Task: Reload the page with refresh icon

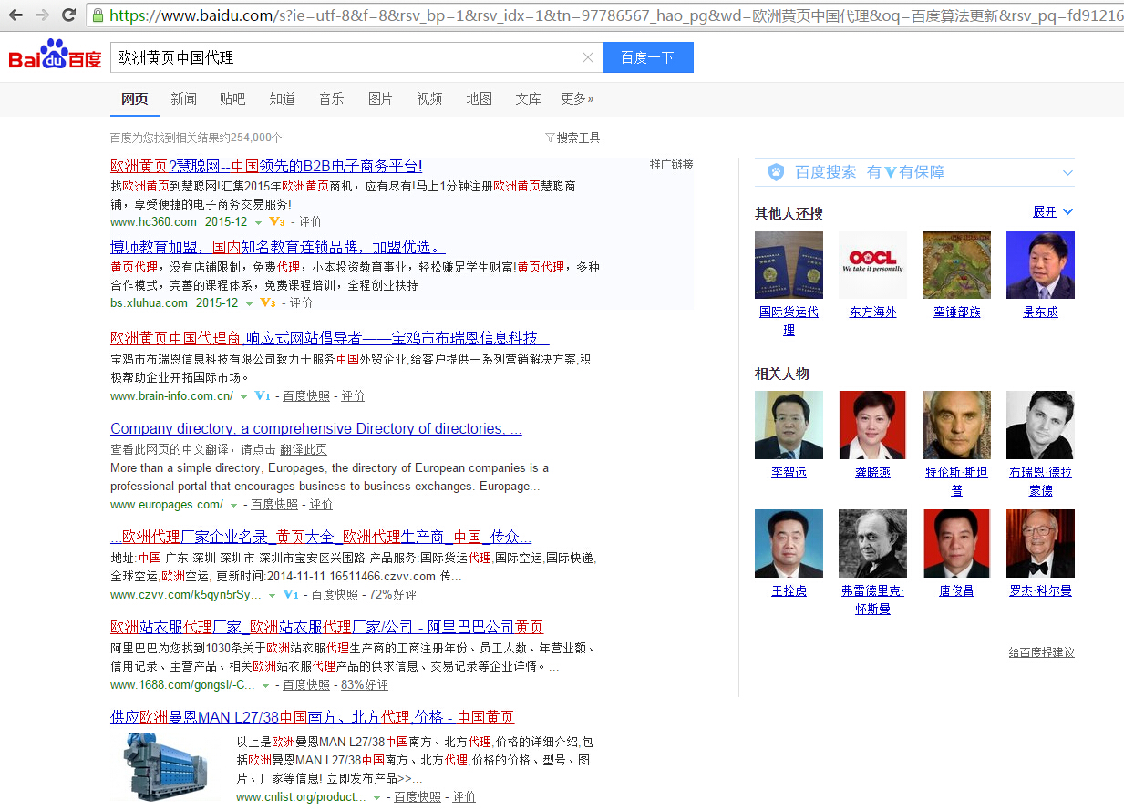Action: (x=68, y=15)
